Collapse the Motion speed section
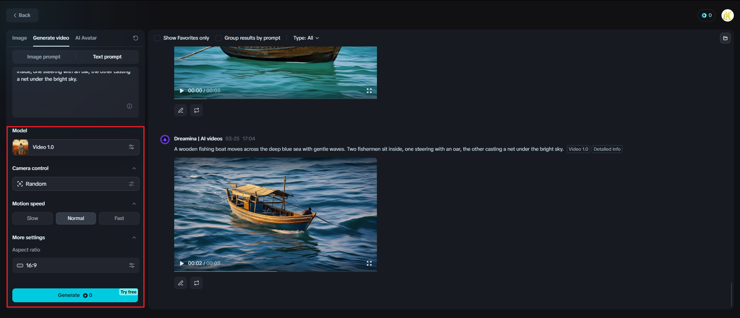Viewport: 740px width, 318px height. pyautogui.click(x=134, y=204)
